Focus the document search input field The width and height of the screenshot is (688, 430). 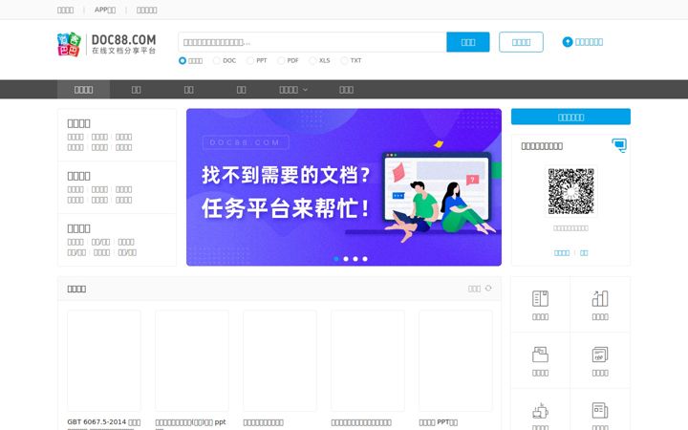coord(312,42)
